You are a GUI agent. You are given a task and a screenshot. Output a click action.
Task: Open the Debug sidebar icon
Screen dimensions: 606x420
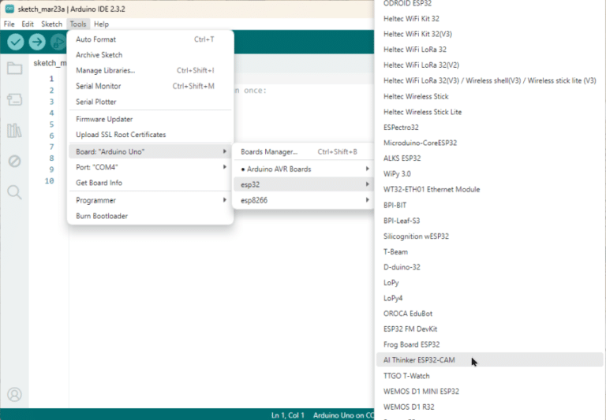point(14,161)
